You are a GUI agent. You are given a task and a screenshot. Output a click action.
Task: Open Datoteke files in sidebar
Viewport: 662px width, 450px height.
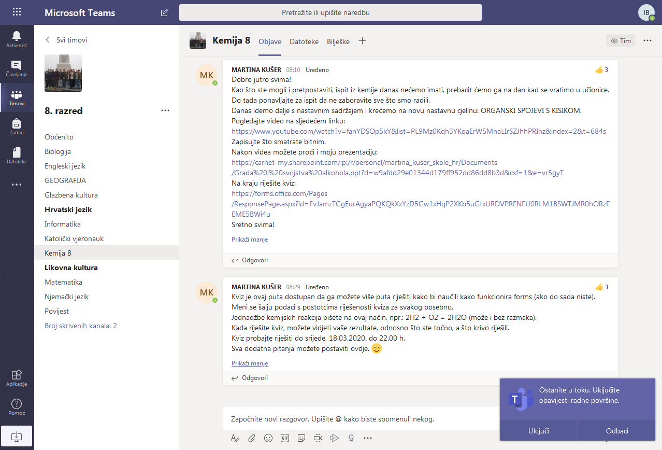[17, 156]
